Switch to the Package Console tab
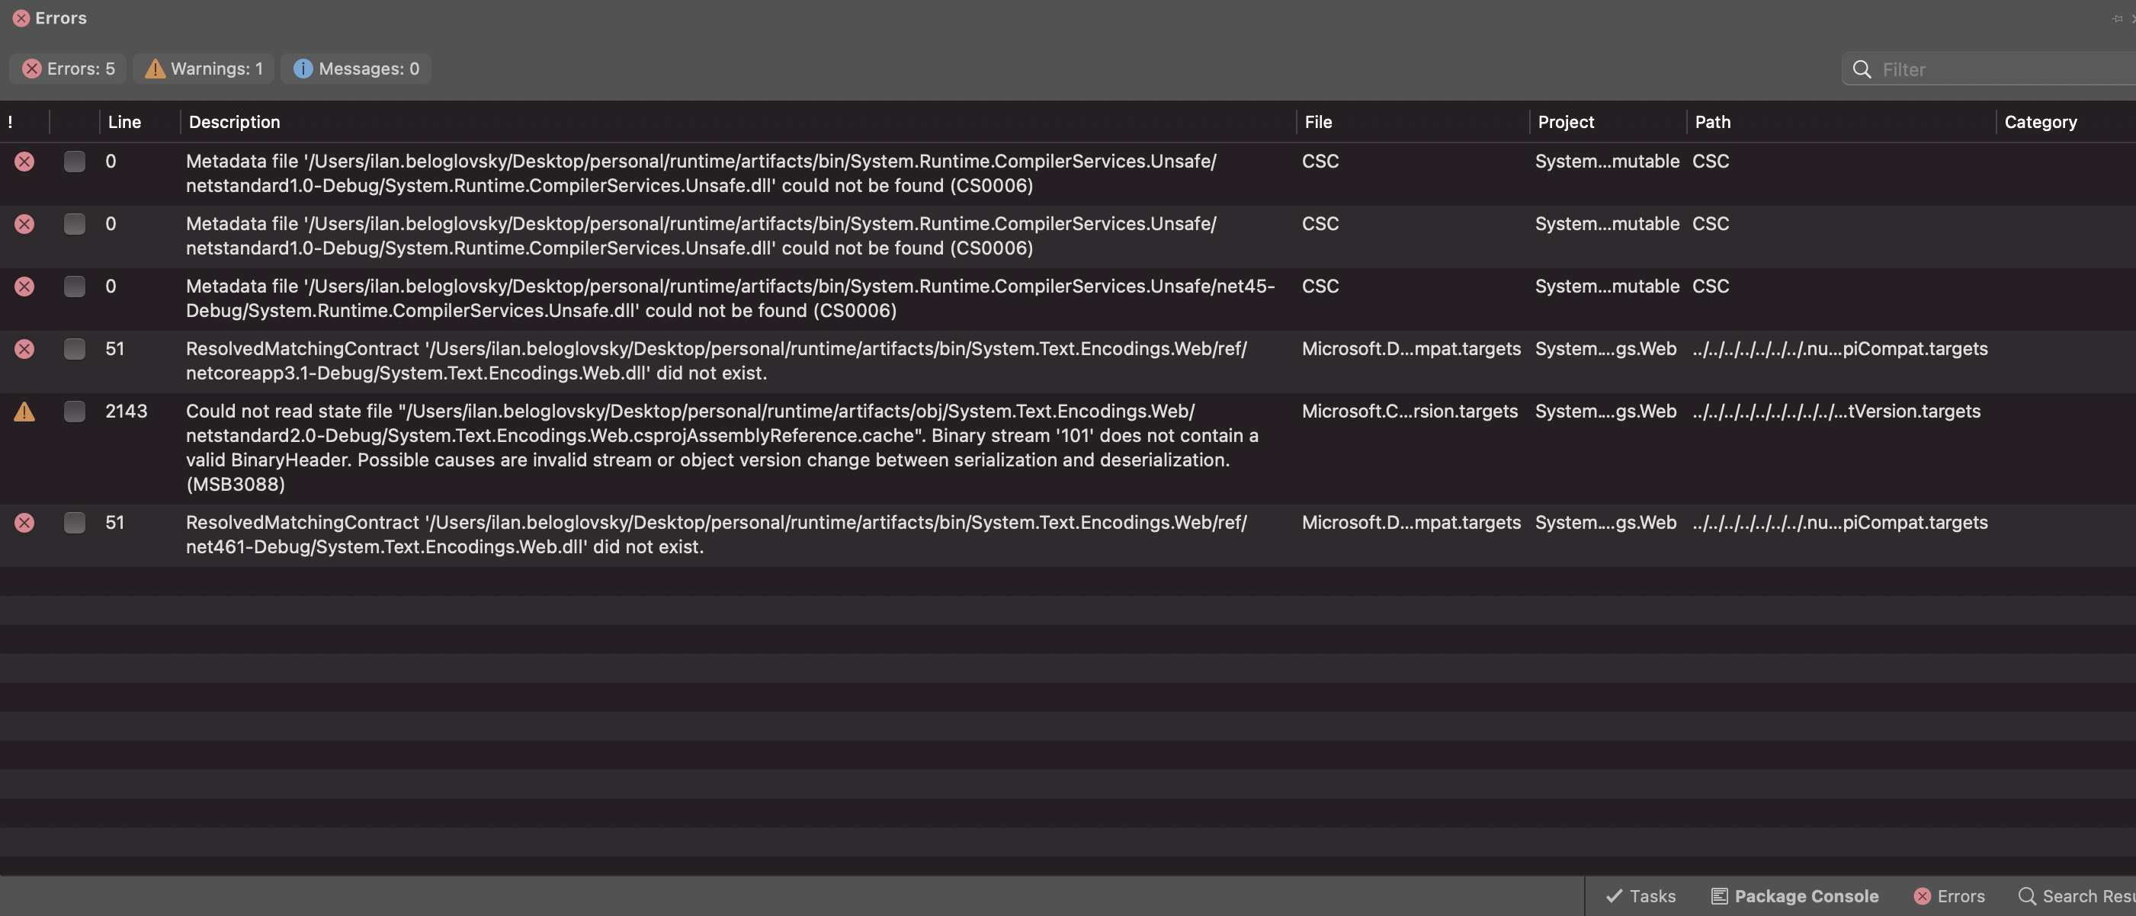 tap(1794, 896)
